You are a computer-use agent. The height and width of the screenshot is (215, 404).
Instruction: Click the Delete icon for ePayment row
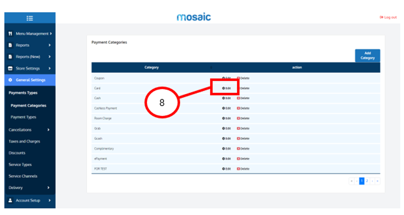[239, 159]
